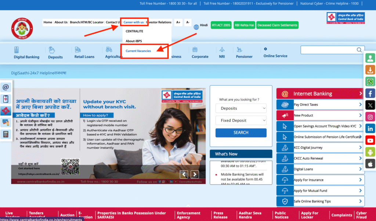The height and width of the screenshot is (221, 376).
Task: Click KYC update banner image
Action: 108,136
